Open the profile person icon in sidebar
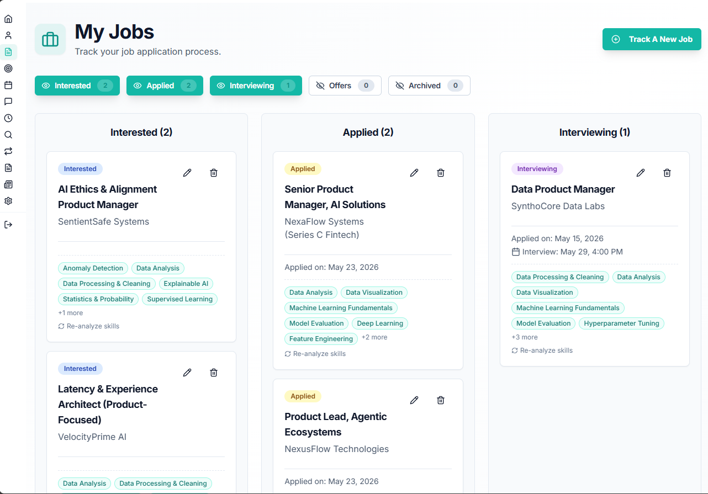Viewport: 708px width, 494px height. 8,35
